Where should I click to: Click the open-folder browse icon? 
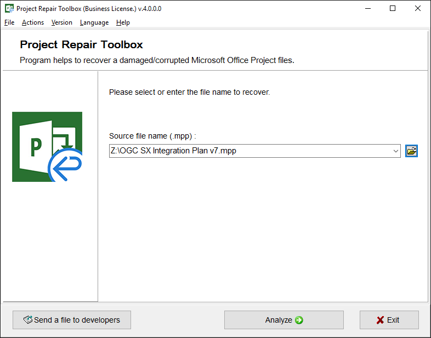tap(411, 151)
